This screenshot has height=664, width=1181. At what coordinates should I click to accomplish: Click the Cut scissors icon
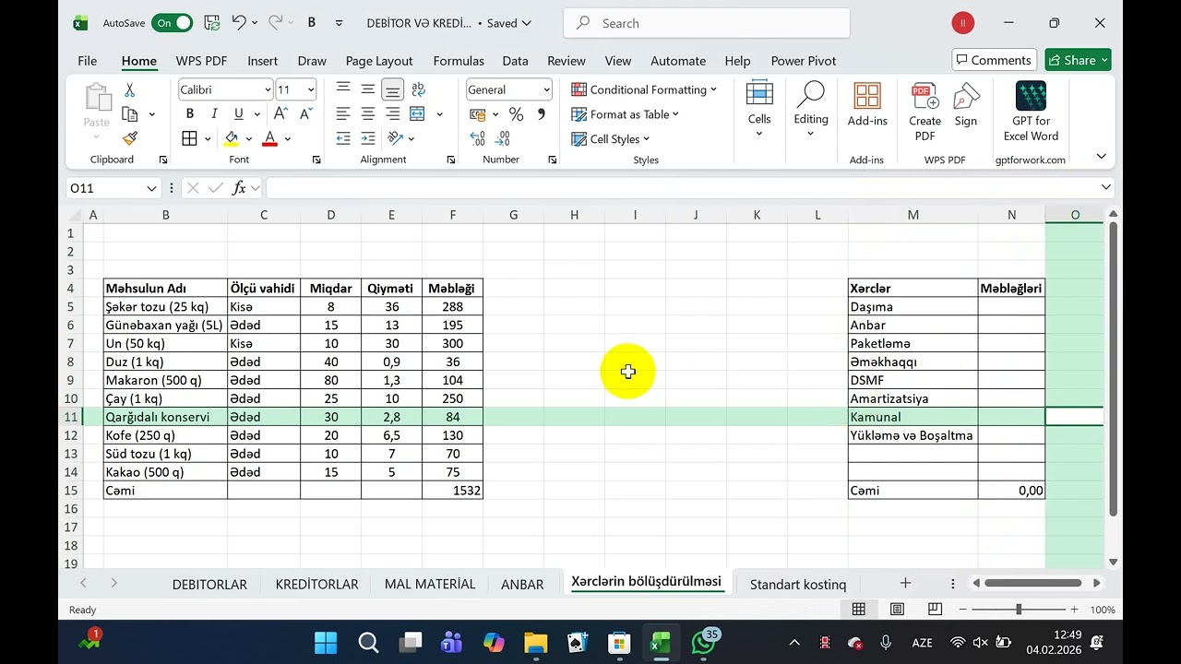click(x=129, y=90)
